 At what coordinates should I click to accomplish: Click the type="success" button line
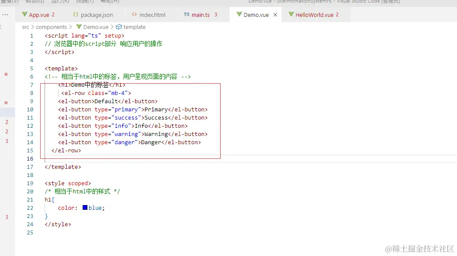[132, 118]
